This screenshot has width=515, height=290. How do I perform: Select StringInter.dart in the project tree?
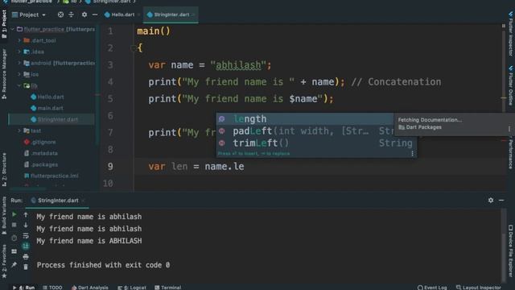[57, 119]
